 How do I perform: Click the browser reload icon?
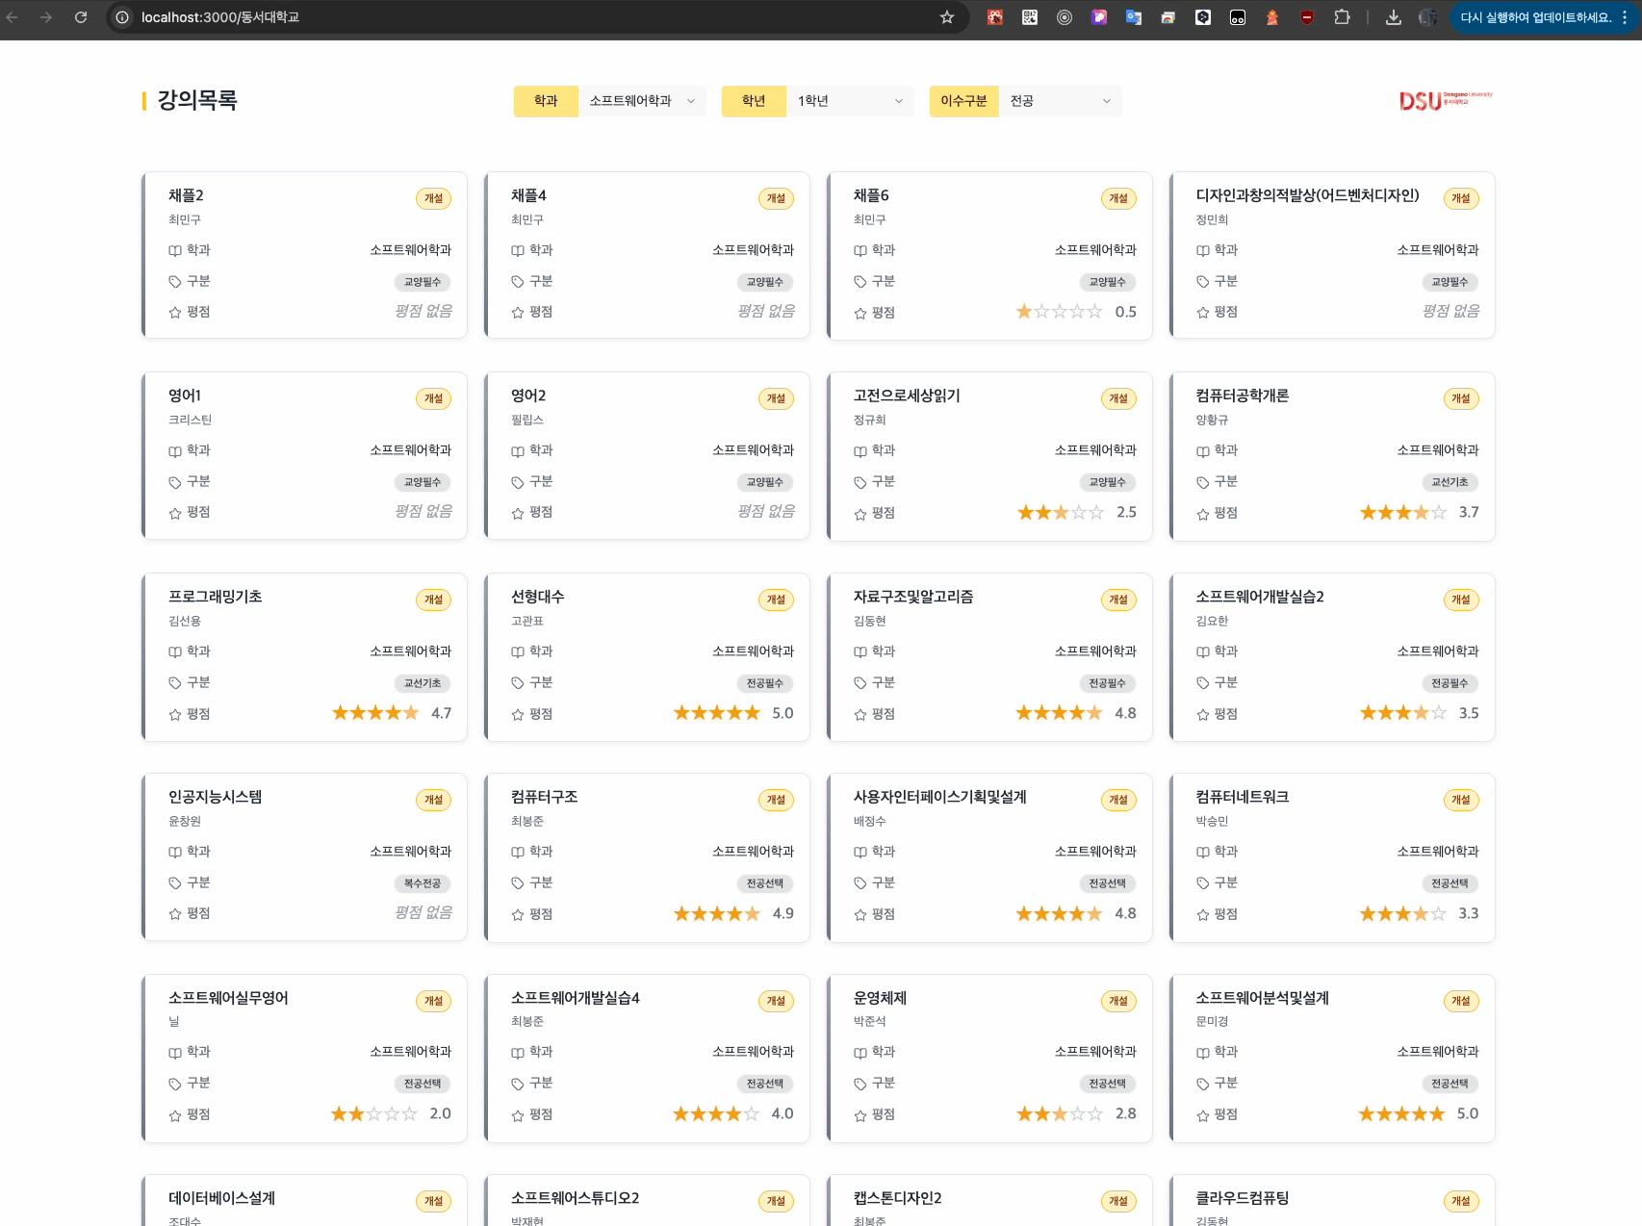click(x=81, y=17)
